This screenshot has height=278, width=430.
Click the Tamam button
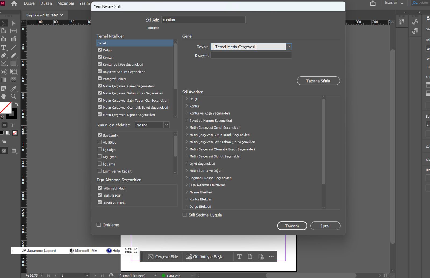(292, 226)
